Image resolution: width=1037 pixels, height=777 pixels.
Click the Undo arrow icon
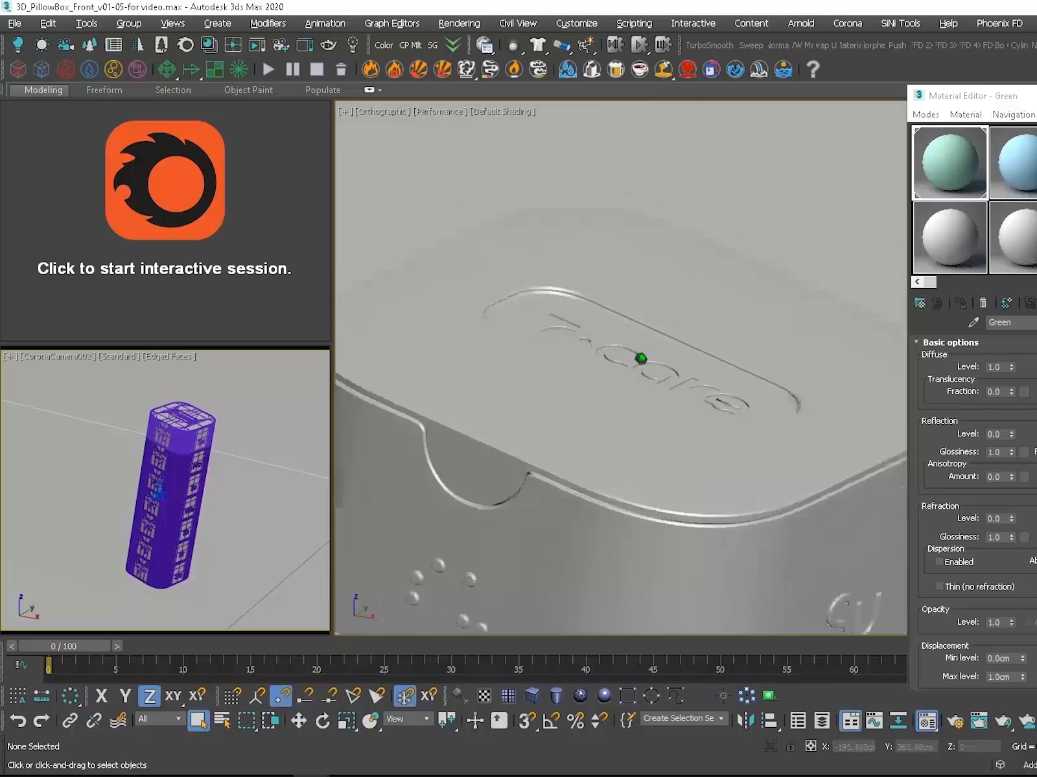[x=18, y=720]
